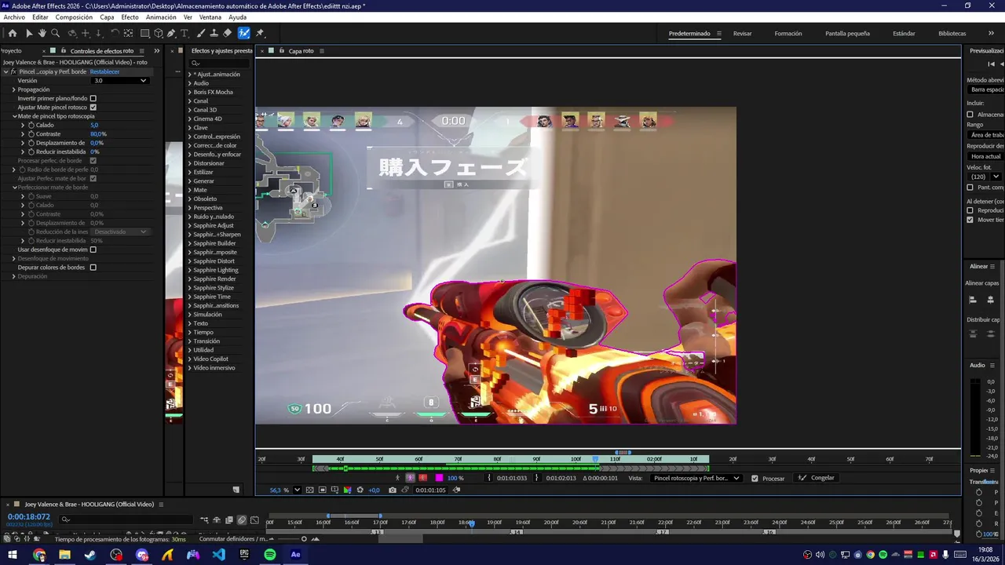The height and width of the screenshot is (565, 1005).
Task: Select the Hand tool
Action: [42, 33]
